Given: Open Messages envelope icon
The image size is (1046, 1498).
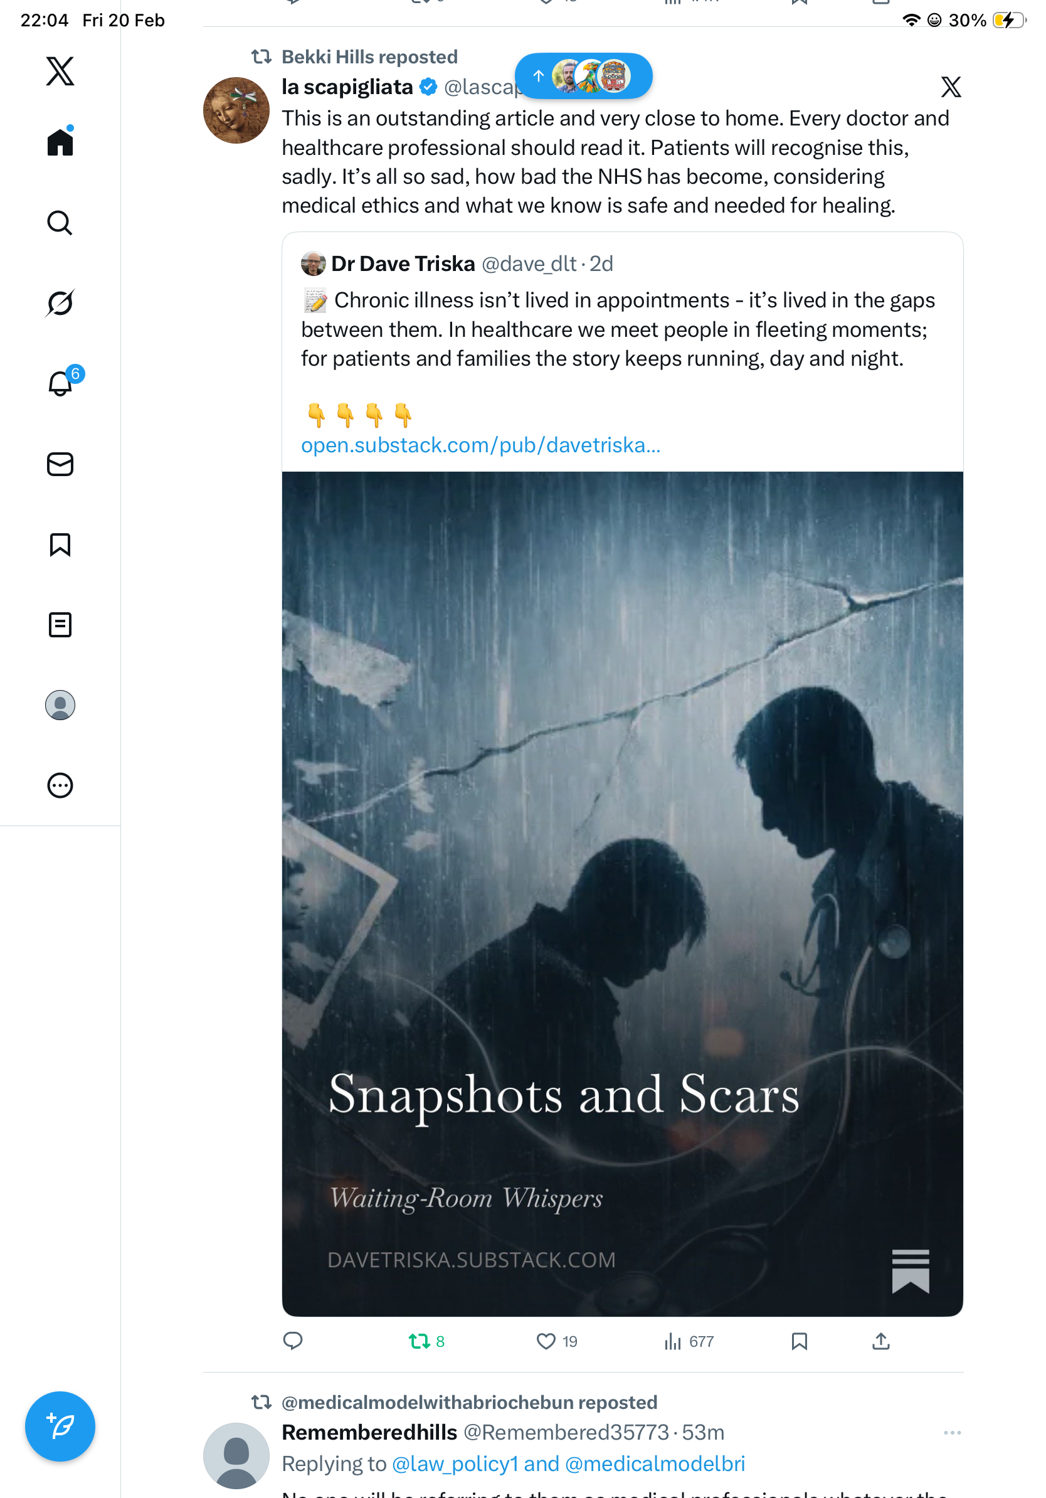Looking at the screenshot, I should click(x=60, y=464).
